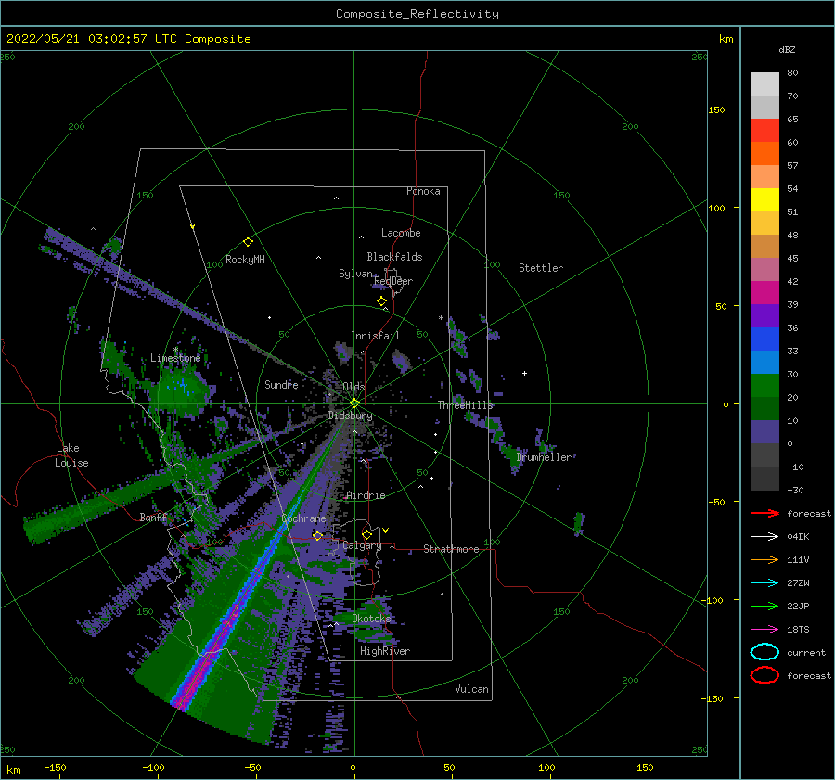Click the Didsbury city label
Screen dimensions: 835x780
click(351, 416)
